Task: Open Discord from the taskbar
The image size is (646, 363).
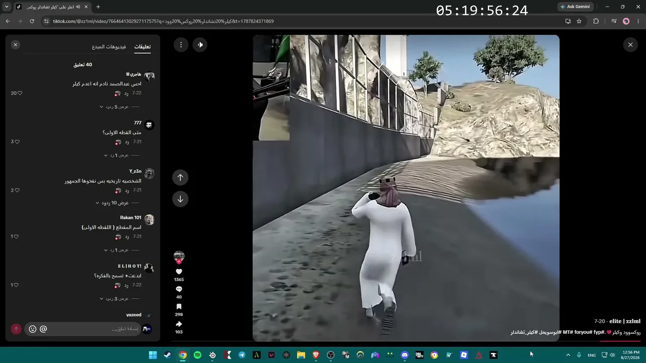Action: pyautogui.click(x=404, y=355)
